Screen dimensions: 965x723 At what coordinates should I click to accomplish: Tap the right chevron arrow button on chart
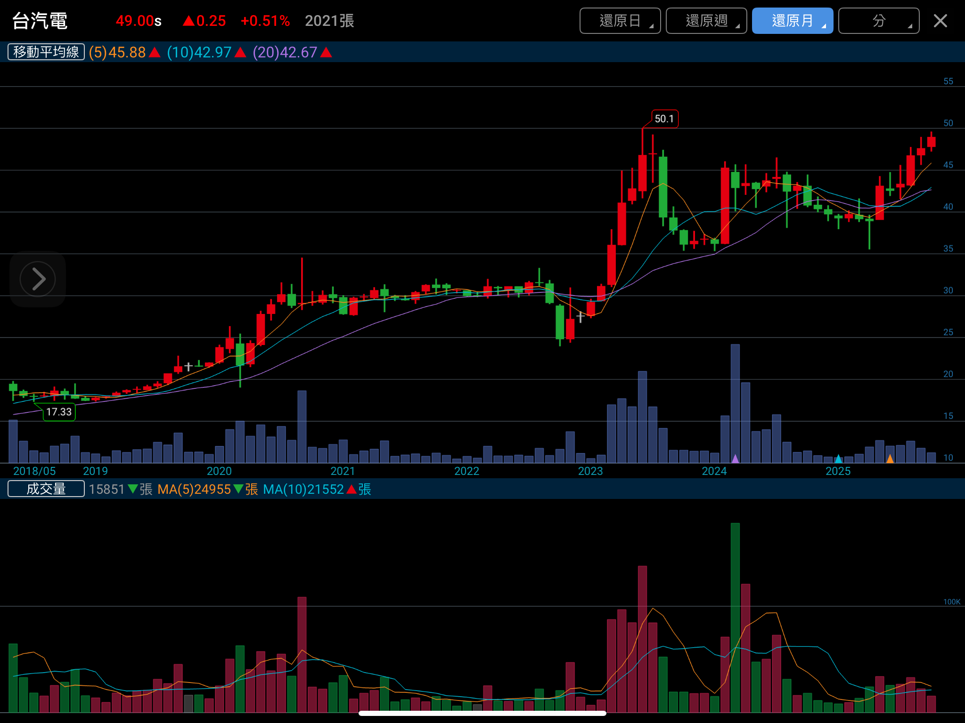click(38, 279)
